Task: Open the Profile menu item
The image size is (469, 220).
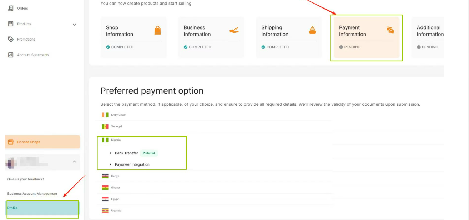Action: click(x=42, y=208)
